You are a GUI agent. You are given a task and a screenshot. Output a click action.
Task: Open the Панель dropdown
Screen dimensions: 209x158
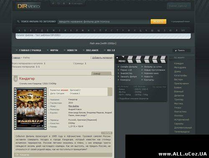click(181, 51)
